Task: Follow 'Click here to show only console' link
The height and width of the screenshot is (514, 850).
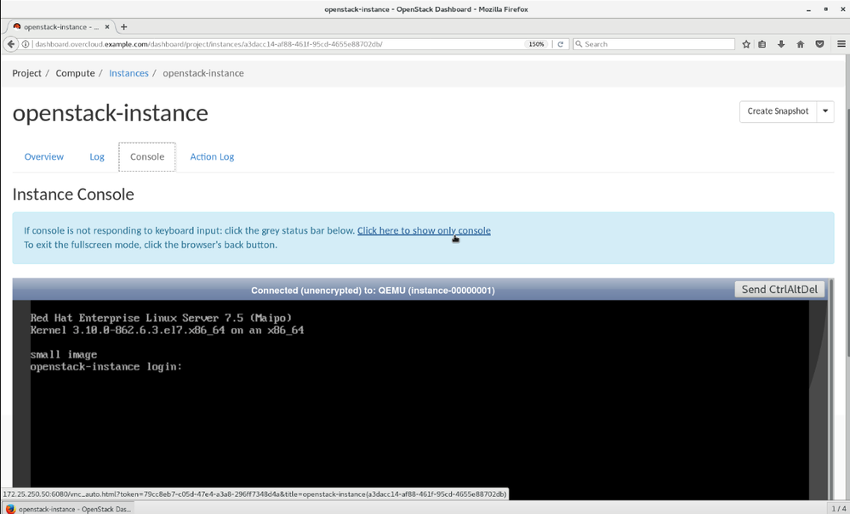Action: click(424, 230)
